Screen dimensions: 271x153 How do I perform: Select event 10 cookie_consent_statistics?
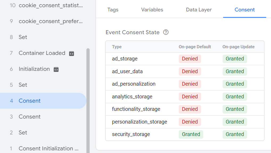[51, 5]
